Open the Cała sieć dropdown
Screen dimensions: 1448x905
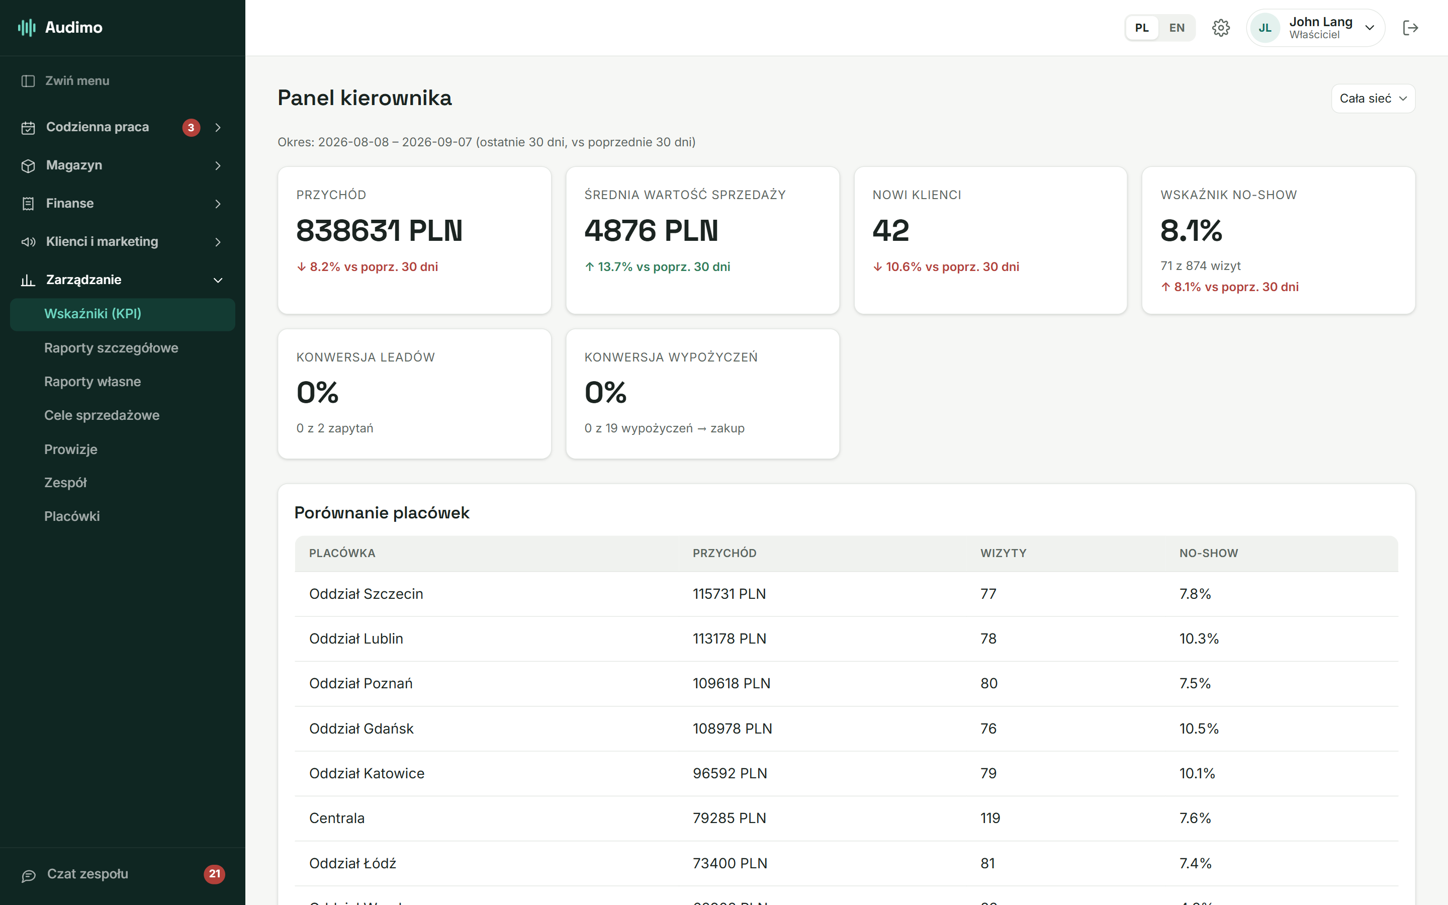(1373, 98)
